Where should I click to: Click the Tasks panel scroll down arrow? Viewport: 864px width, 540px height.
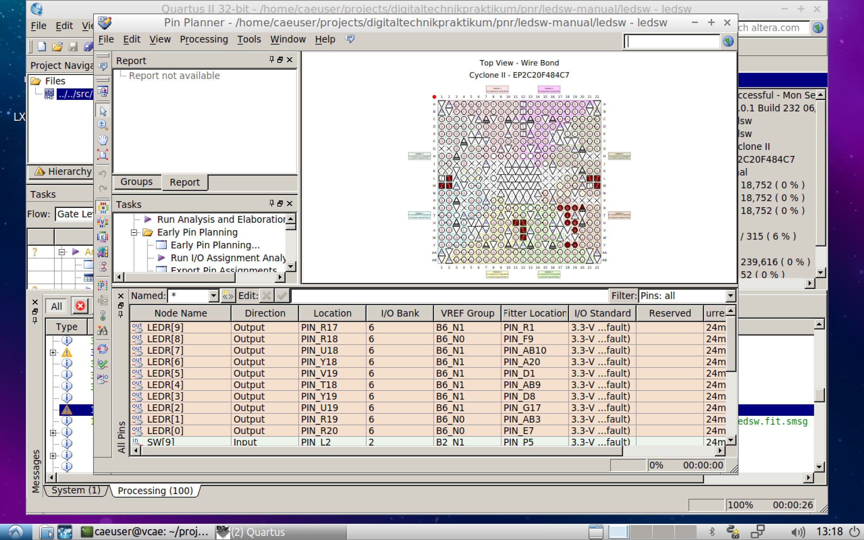pyautogui.click(x=291, y=266)
